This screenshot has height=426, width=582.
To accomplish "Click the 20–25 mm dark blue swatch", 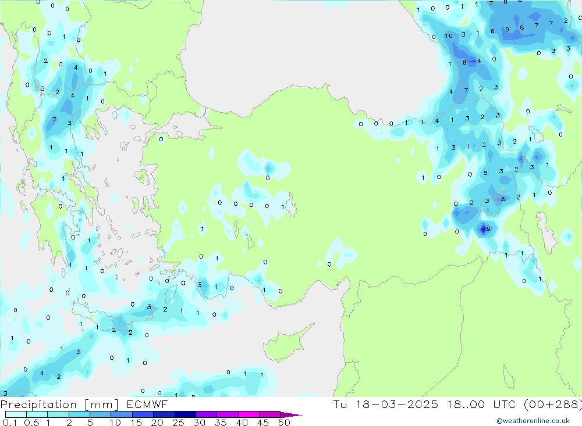I will pos(164,414).
